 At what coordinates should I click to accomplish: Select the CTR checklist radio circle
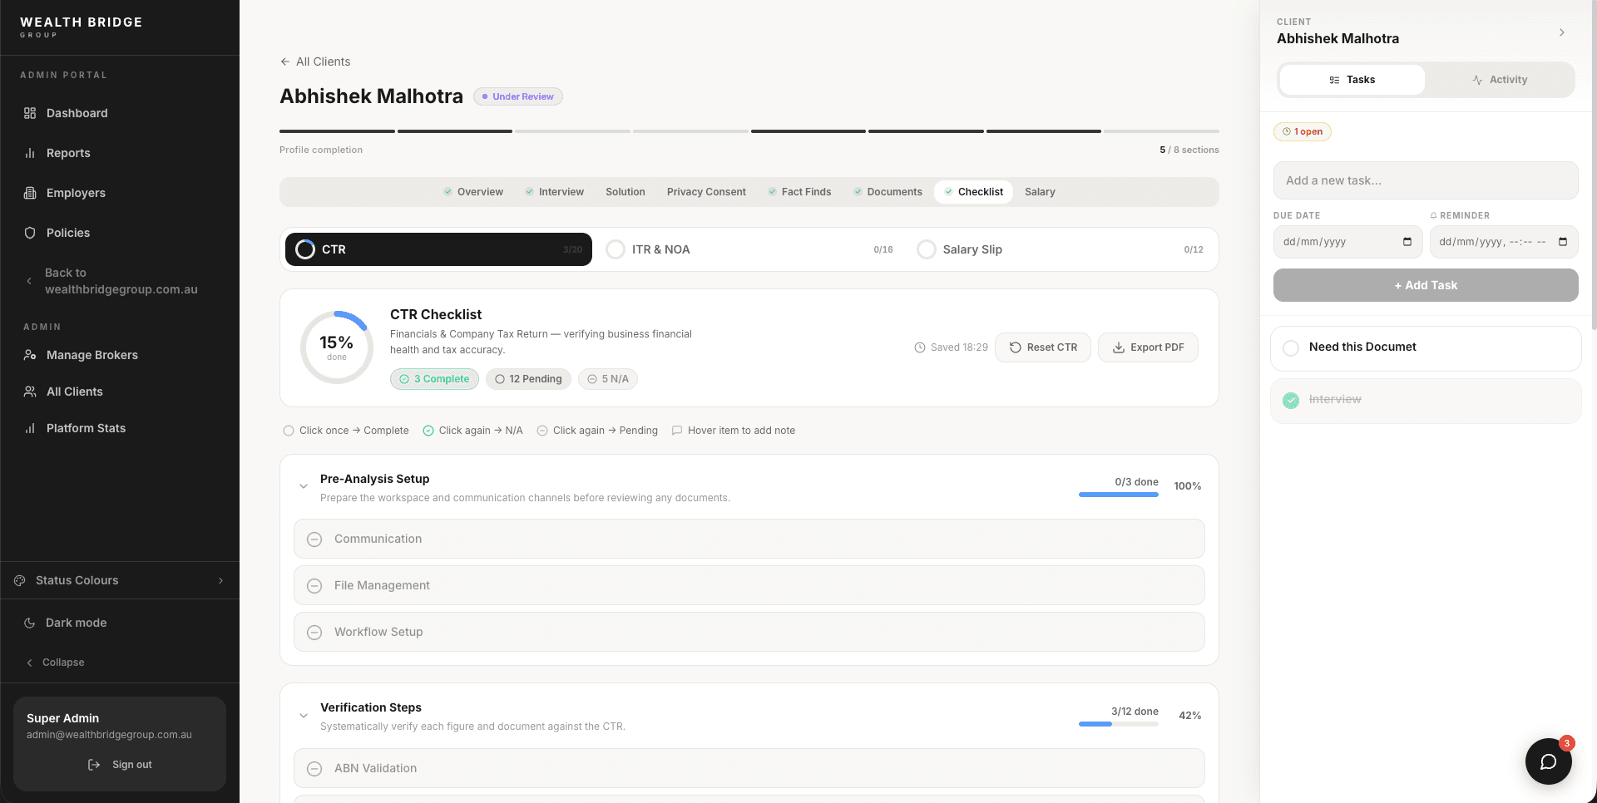tap(305, 249)
